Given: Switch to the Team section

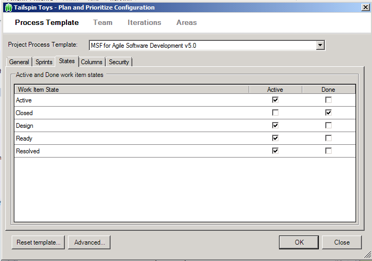Looking at the screenshot, I should click(103, 22).
